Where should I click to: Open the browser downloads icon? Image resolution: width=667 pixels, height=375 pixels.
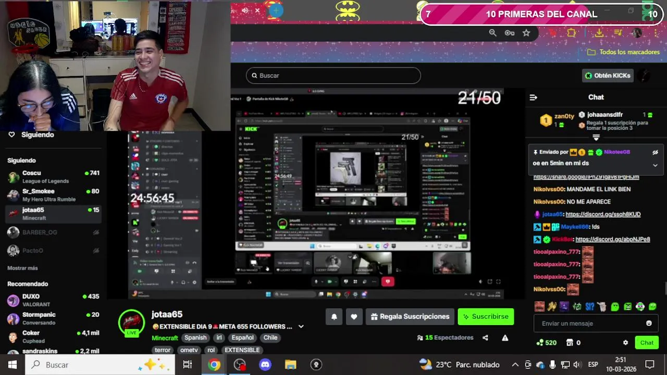tap(599, 33)
